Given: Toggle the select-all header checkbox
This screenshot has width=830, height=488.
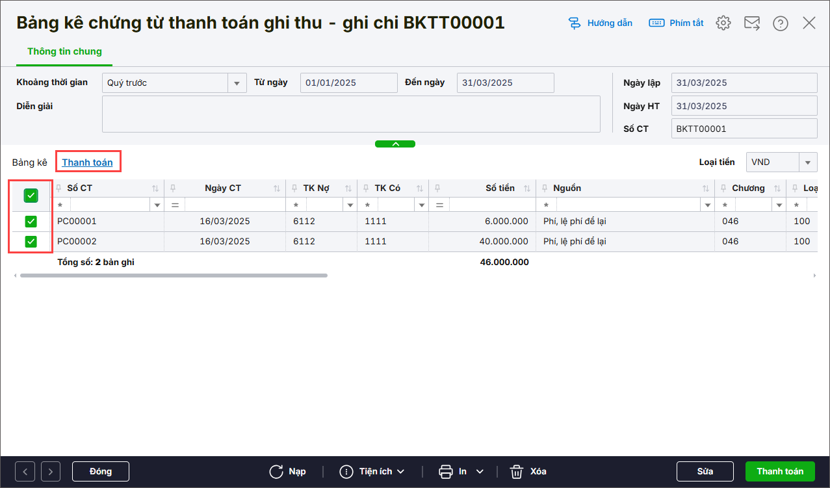Looking at the screenshot, I should pos(31,195).
